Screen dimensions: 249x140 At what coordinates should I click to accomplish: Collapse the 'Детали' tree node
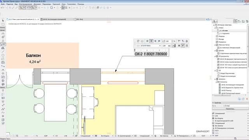[x=215, y=51]
